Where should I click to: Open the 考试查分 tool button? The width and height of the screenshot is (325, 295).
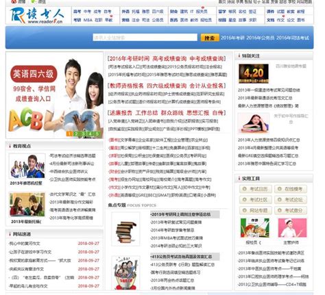pyautogui.click(x=291, y=210)
